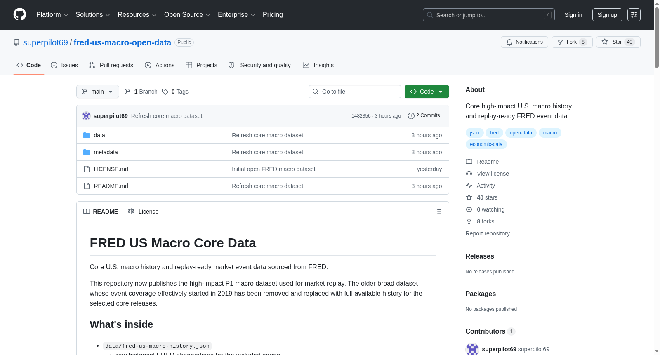Click the 'Initial open FRED macro dataset' commit message

click(273, 169)
